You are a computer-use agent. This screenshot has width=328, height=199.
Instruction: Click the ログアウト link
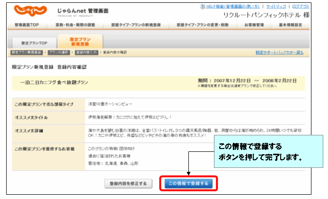click(301, 7)
